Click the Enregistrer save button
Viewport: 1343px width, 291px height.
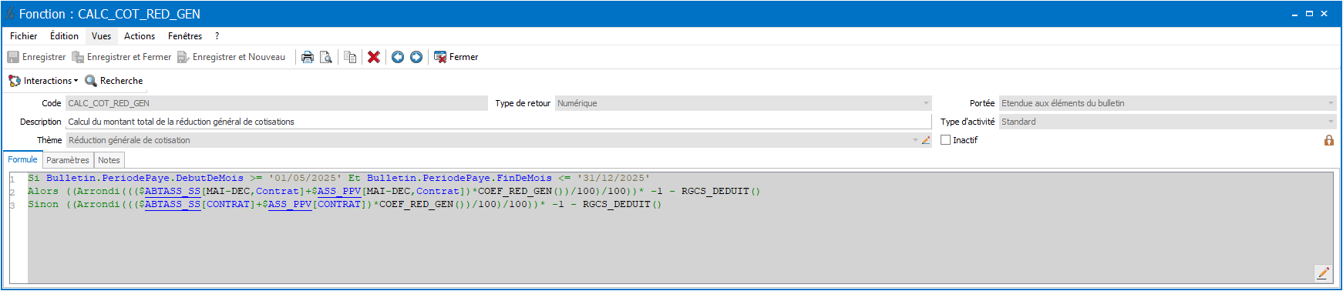click(36, 57)
